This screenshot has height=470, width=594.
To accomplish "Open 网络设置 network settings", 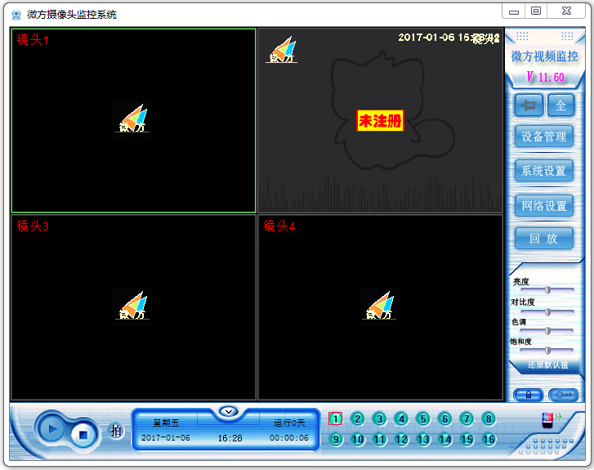I will 544,205.
